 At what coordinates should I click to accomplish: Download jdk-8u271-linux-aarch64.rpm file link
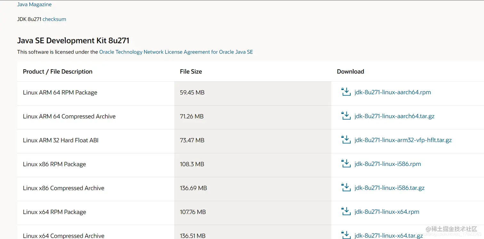(x=392, y=92)
